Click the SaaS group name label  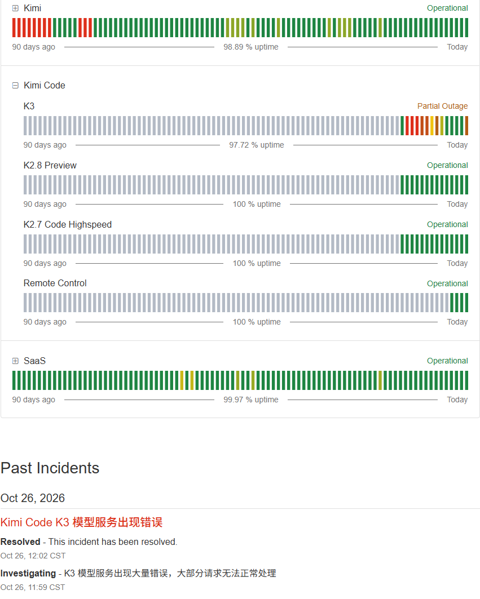(34, 361)
